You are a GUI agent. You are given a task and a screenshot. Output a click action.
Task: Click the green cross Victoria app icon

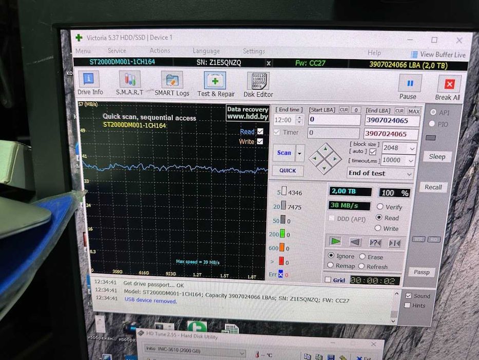(x=79, y=38)
